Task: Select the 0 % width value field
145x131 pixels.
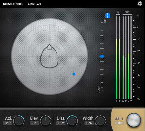Action: click(89, 123)
